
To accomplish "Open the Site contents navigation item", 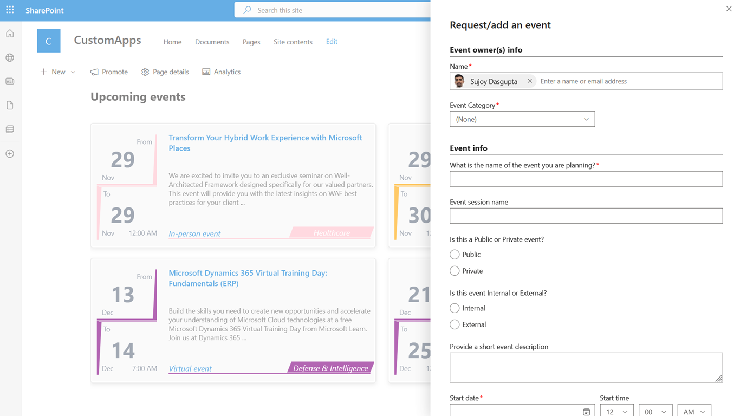I will click(x=293, y=42).
